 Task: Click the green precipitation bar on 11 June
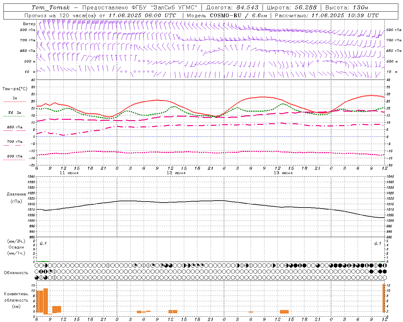coord(43,261)
